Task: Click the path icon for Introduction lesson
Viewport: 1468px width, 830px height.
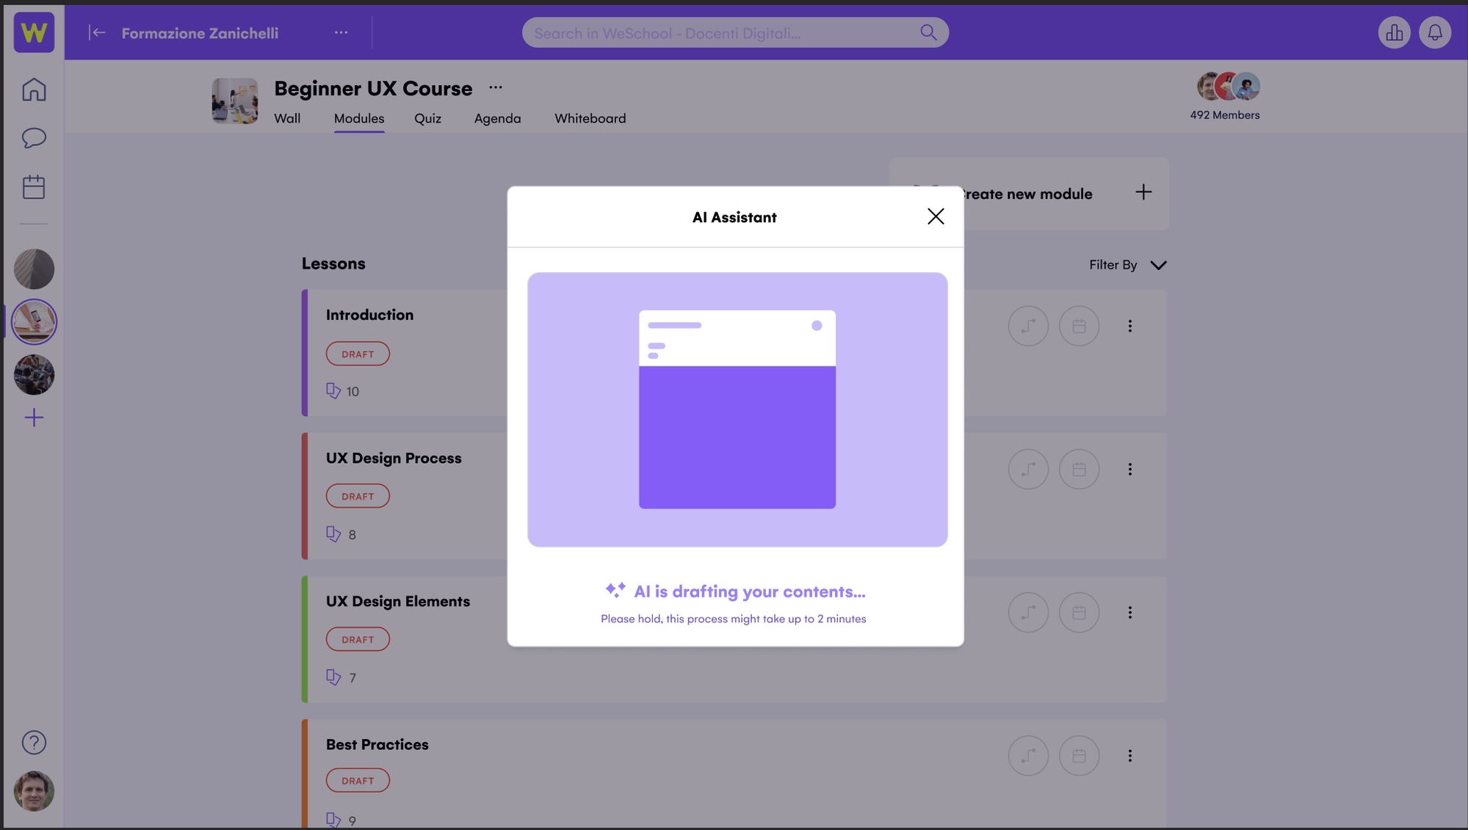Action: click(x=1027, y=326)
